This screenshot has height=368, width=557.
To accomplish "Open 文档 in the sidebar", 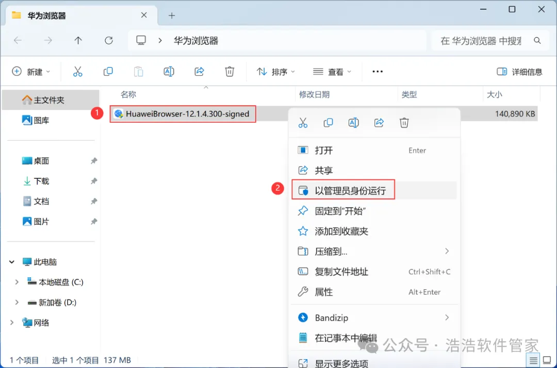I will coord(51,201).
